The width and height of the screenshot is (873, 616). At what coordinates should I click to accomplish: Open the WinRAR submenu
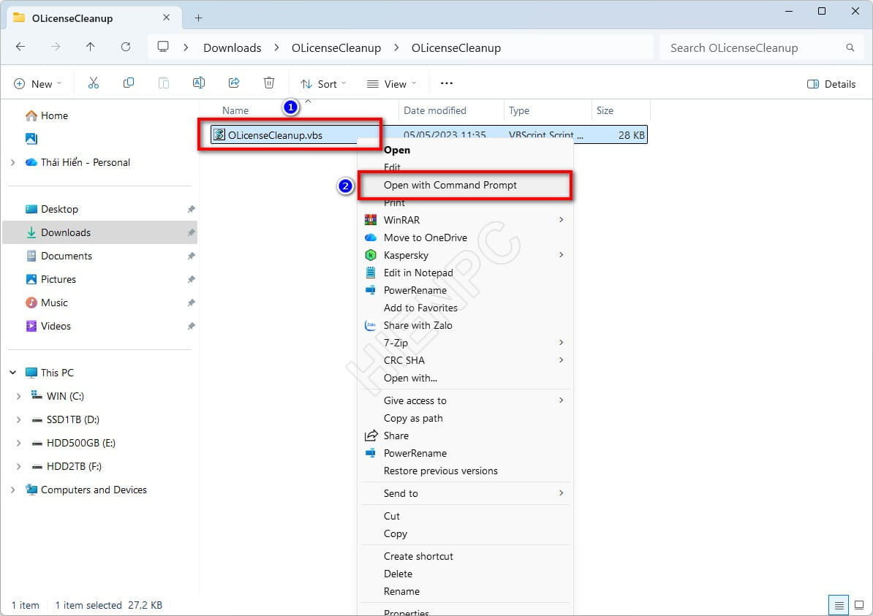465,220
